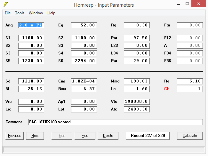208x156 pixels.
Task: Click the F34 field
Action: pyautogui.click(x=190, y=53)
